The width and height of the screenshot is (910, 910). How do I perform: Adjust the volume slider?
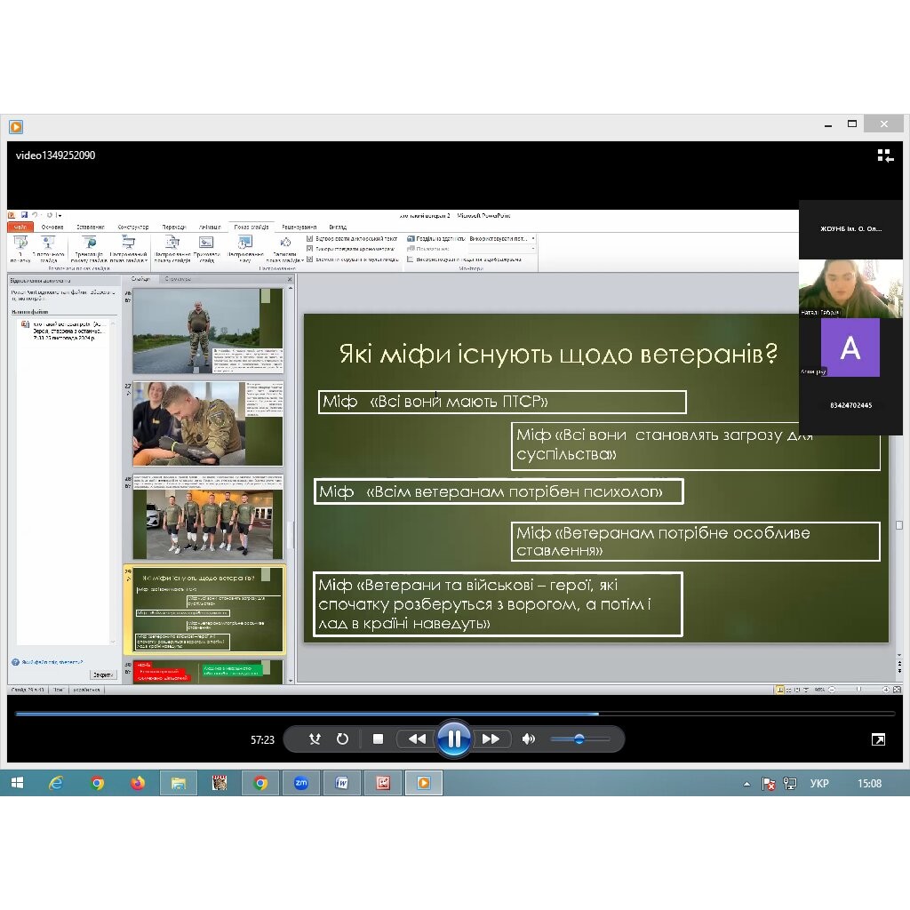click(x=579, y=738)
